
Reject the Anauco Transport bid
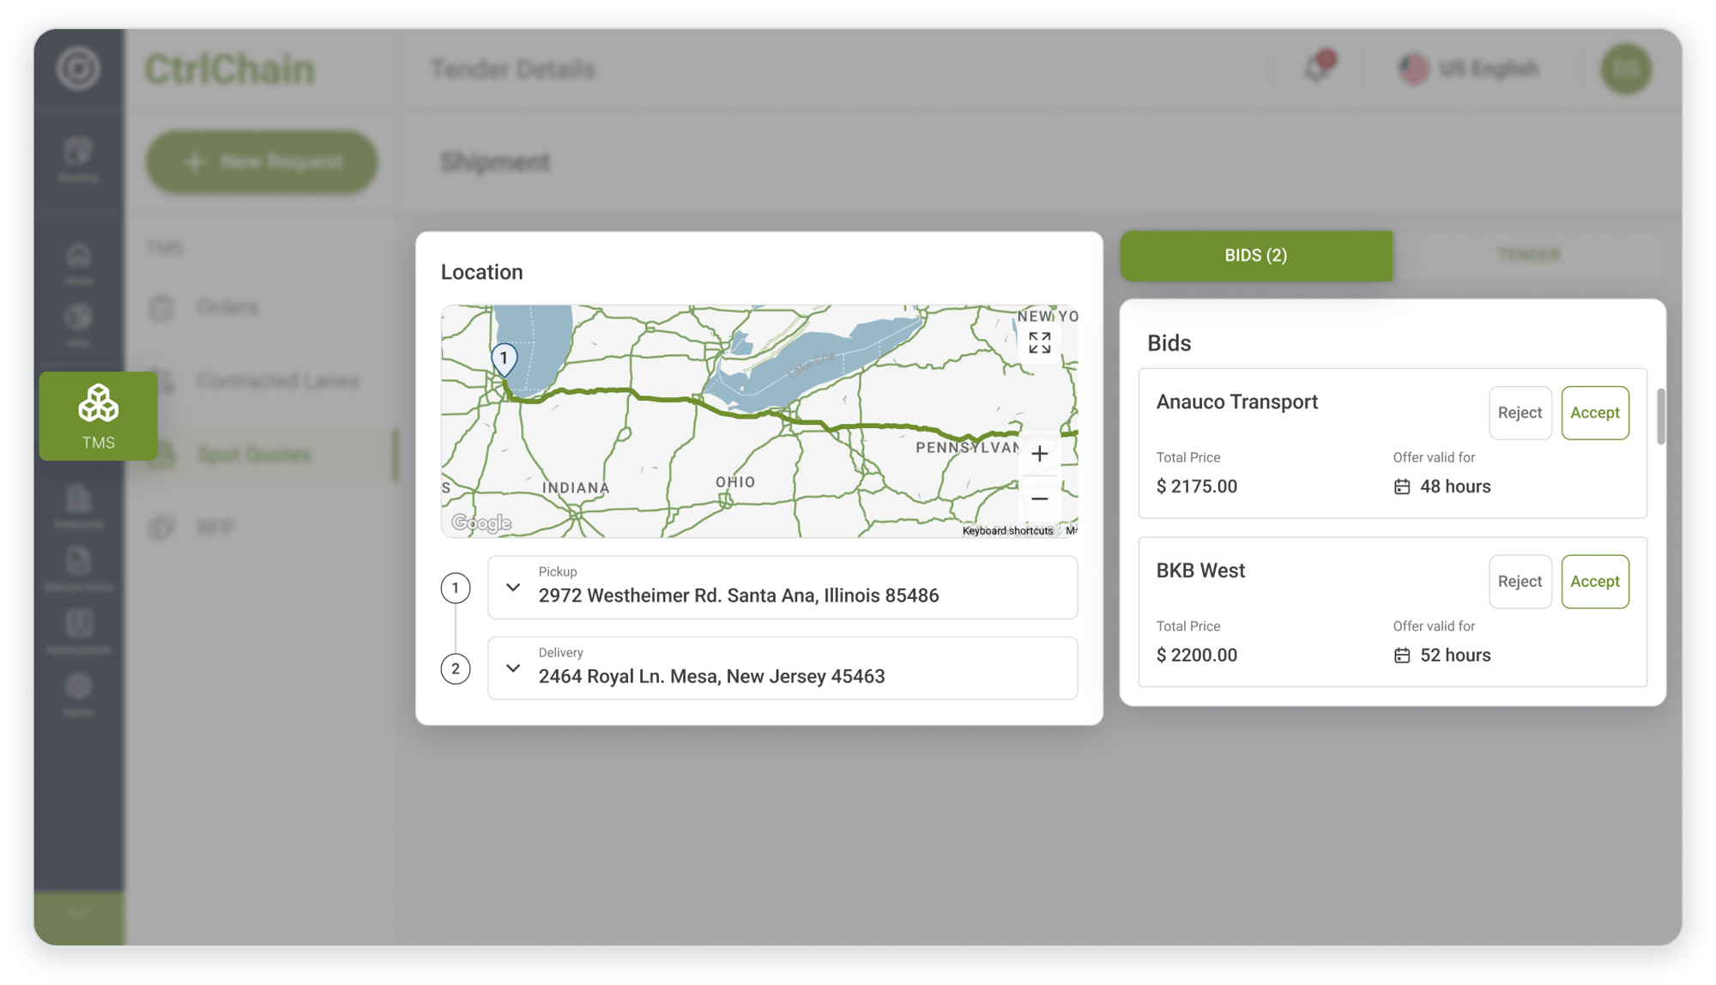point(1520,413)
